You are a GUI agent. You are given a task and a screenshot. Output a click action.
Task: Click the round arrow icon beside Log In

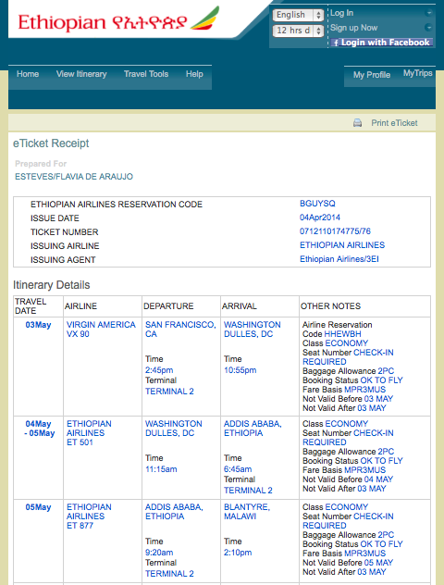coord(428,13)
